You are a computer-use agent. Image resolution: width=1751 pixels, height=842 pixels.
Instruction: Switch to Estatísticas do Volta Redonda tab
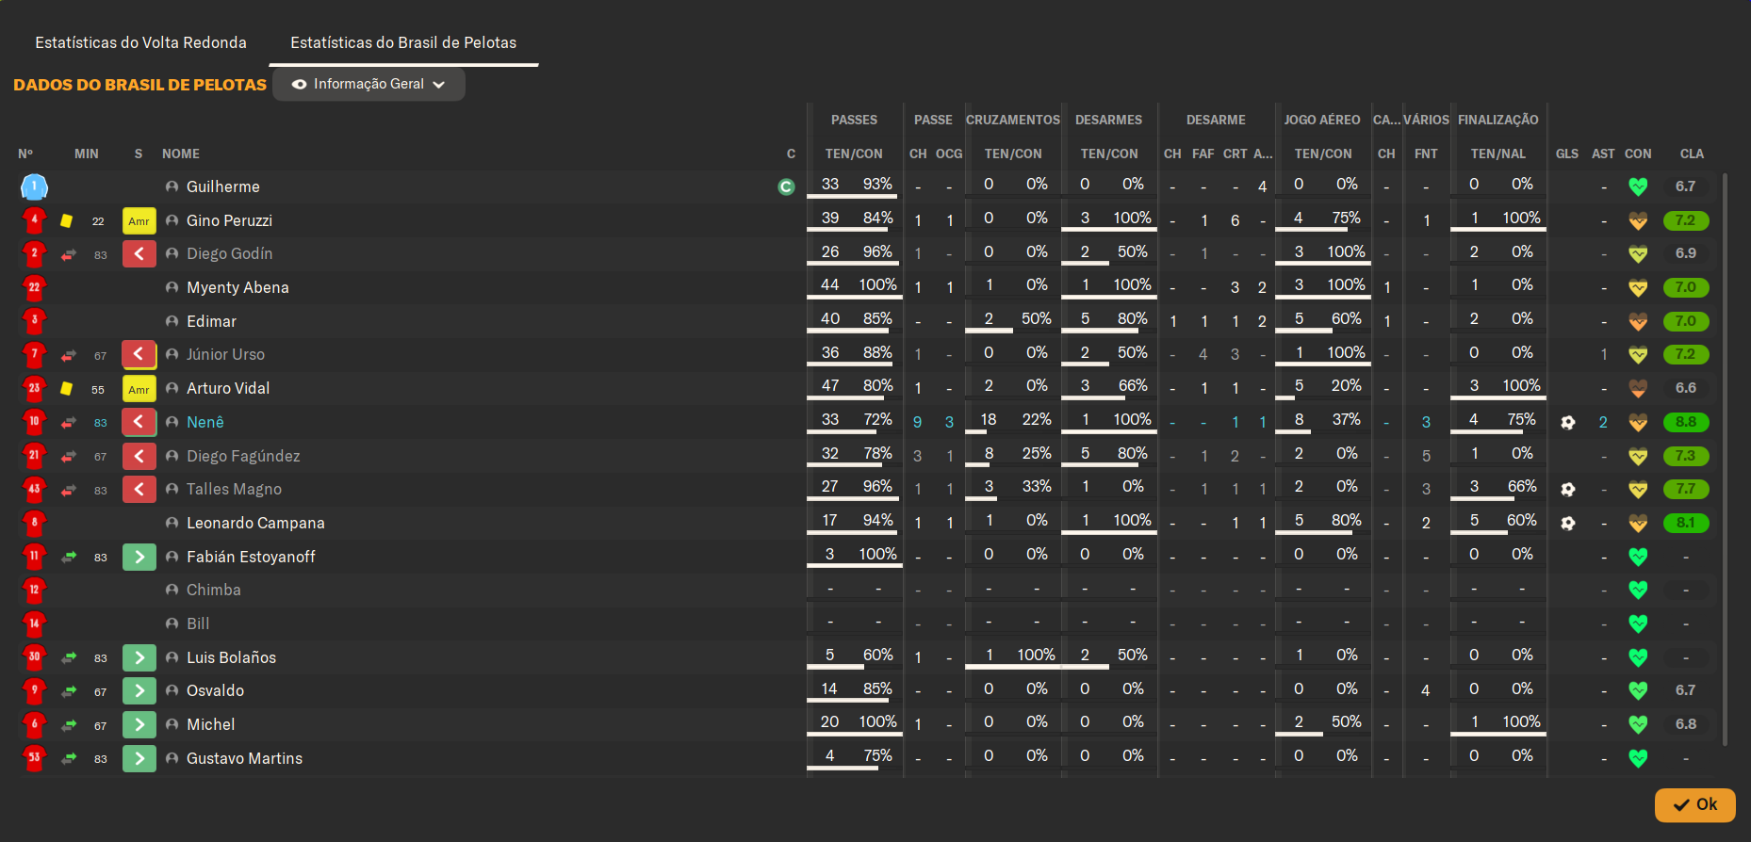point(141,42)
